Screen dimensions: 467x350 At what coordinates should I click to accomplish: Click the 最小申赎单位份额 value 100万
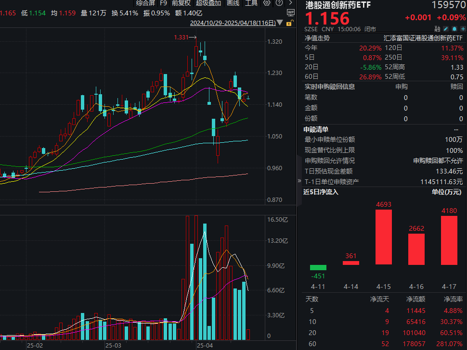click(x=454, y=139)
